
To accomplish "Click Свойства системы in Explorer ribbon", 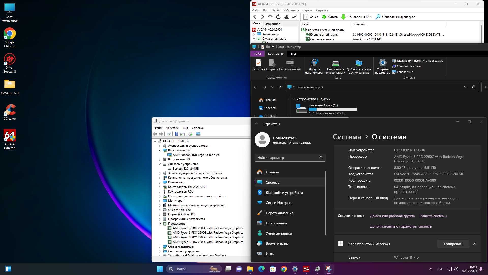I will pyautogui.click(x=406, y=66).
